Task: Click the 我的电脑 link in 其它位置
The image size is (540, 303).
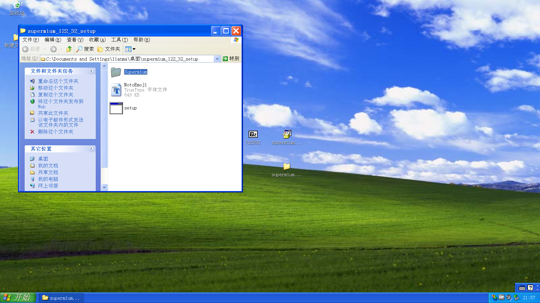Action: 48,179
